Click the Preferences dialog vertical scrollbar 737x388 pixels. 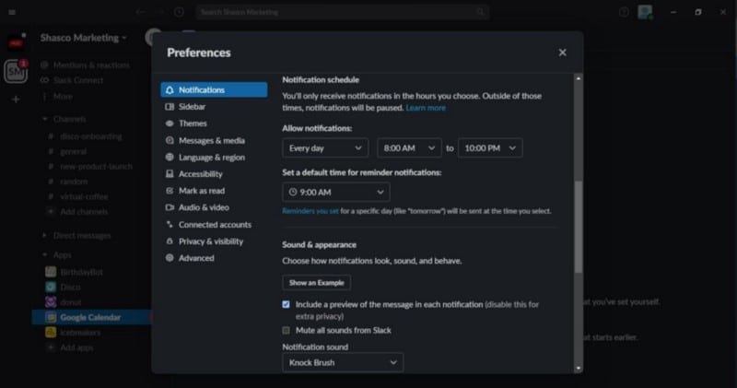pos(579,226)
